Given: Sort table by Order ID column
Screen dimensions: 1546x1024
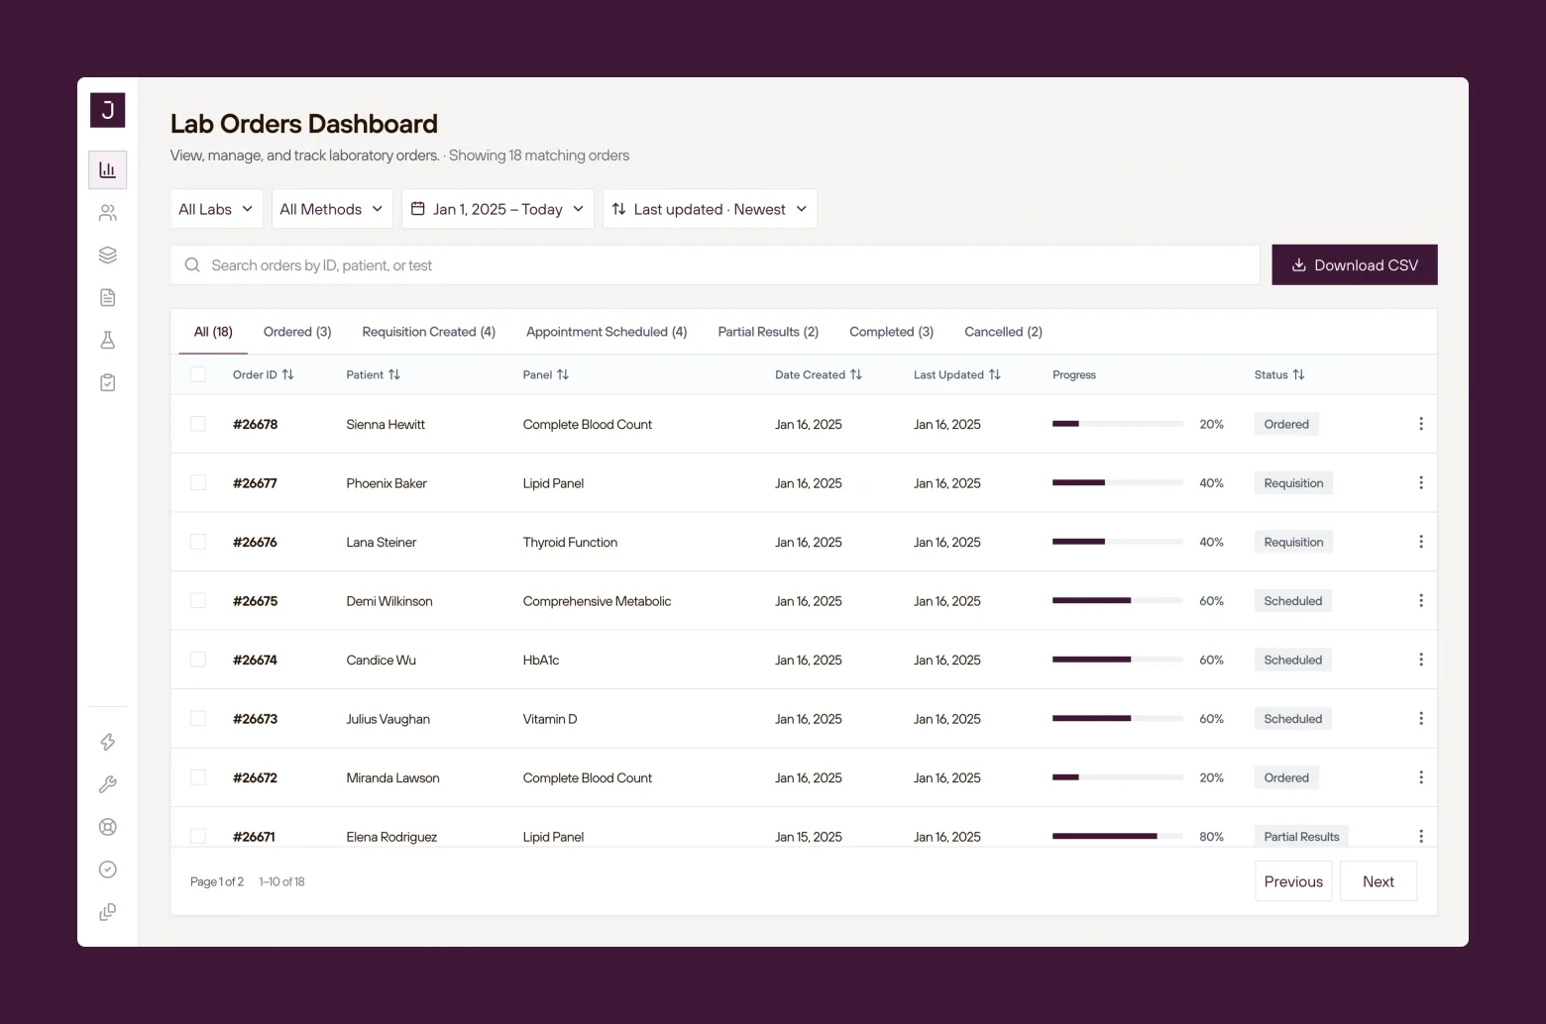Looking at the screenshot, I should point(264,375).
